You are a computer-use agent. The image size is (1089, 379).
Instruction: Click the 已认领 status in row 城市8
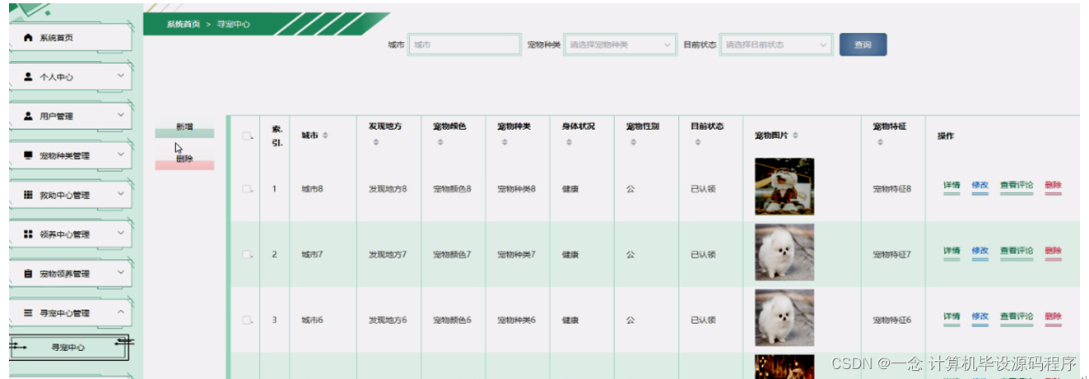[703, 189]
